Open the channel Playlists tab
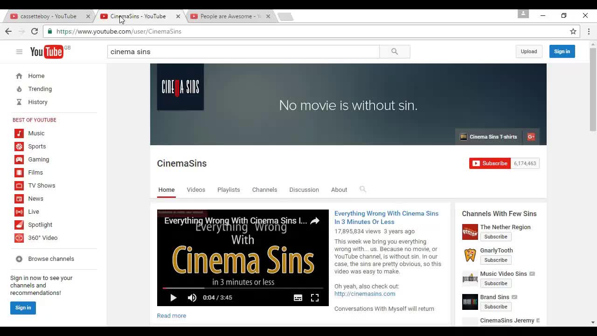597x336 pixels. 229,190
